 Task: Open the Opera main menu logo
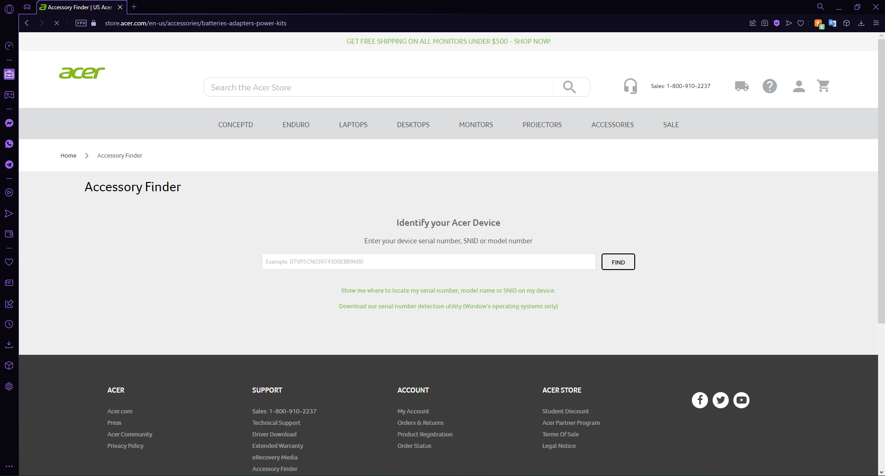(x=9, y=8)
